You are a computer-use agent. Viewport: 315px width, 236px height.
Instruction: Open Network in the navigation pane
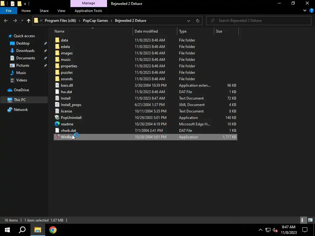pyautogui.click(x=21, y=110)
